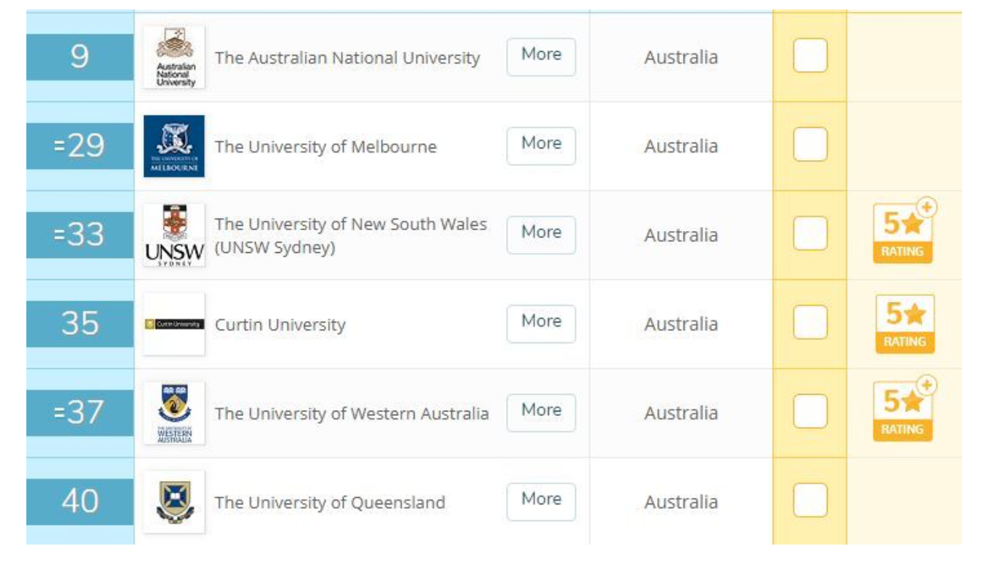Open the Curtin University name link
1006x576 pixels.
coord(280,325)
